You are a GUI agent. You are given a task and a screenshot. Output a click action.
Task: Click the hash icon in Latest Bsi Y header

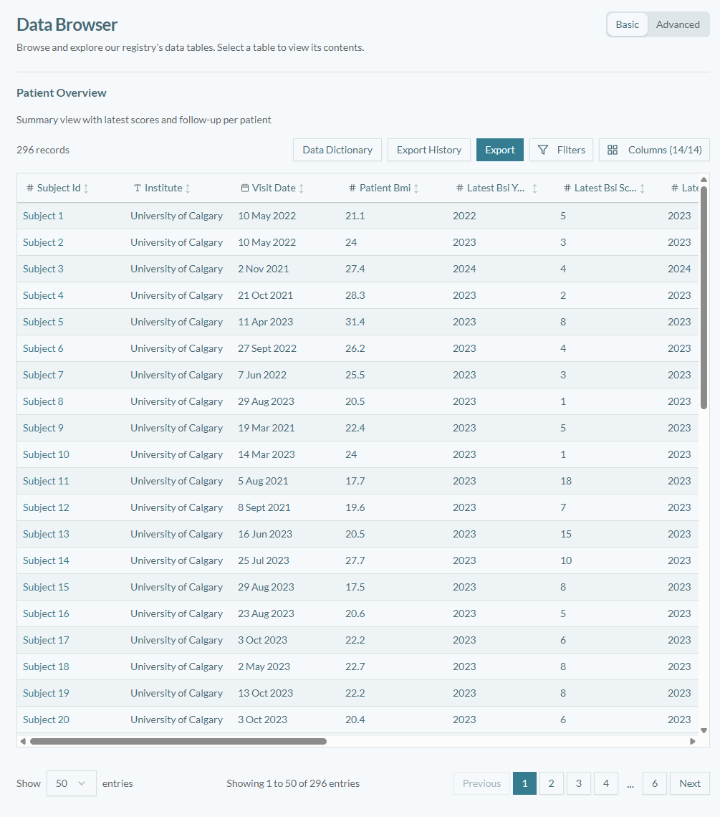459,188
